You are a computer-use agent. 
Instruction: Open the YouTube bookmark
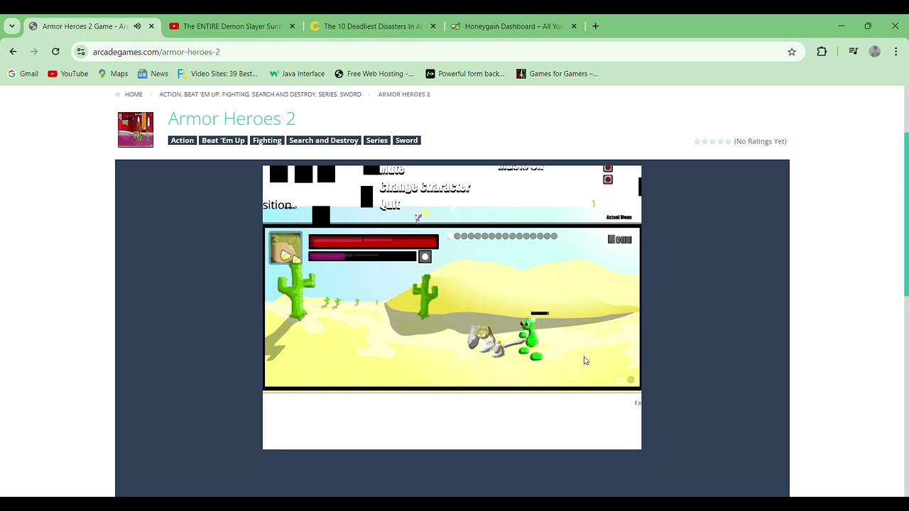pos(68,74)
